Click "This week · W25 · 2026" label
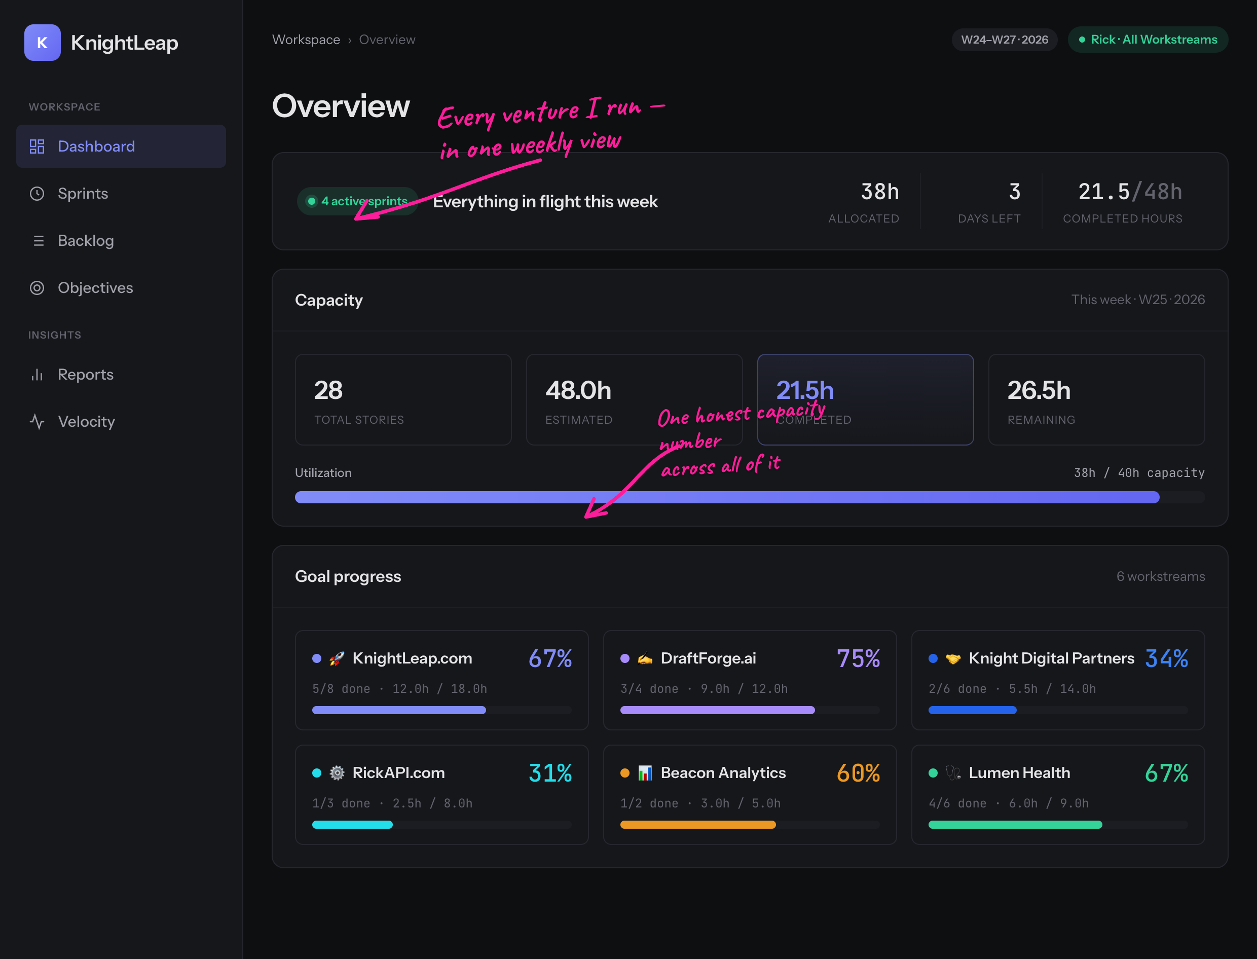The height and width of the screenshot is (959, 1257). 1138,300
